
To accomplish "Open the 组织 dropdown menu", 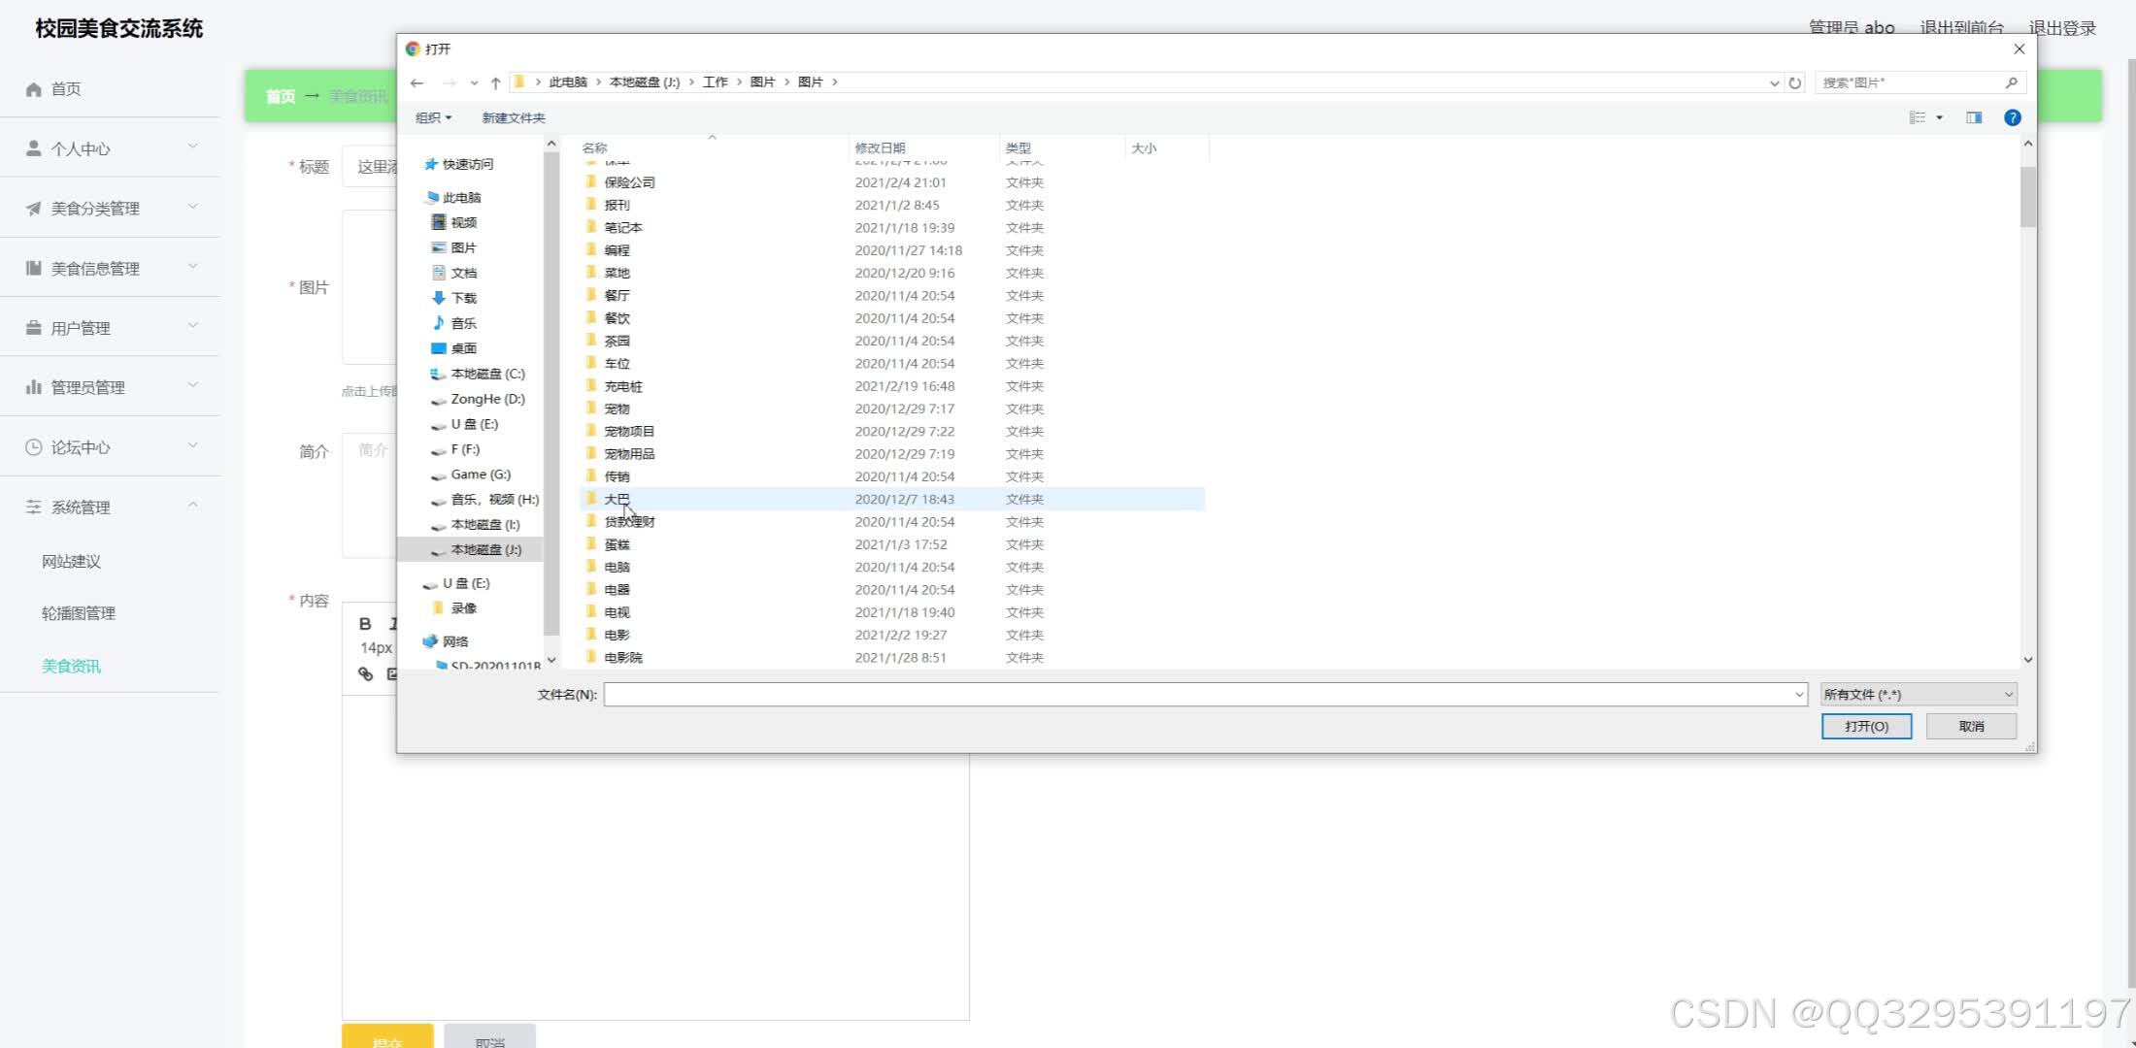I will point(433,117).
